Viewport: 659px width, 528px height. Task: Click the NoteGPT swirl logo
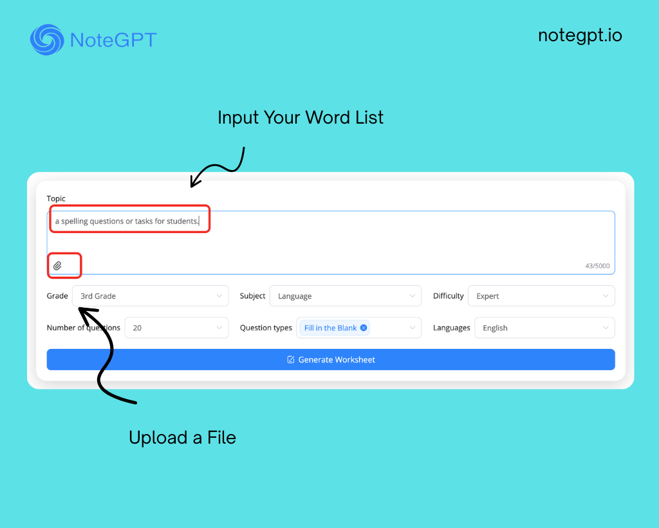(47, 39)
